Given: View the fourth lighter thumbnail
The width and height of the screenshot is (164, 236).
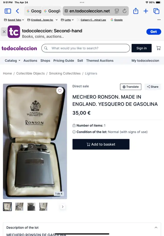Looking at the screenshot, I should 43,207.
